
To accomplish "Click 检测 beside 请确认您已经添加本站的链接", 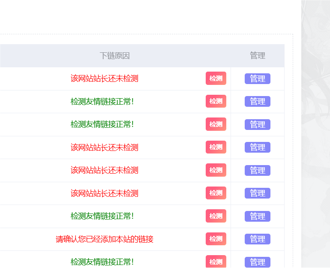I will [216, 239].
